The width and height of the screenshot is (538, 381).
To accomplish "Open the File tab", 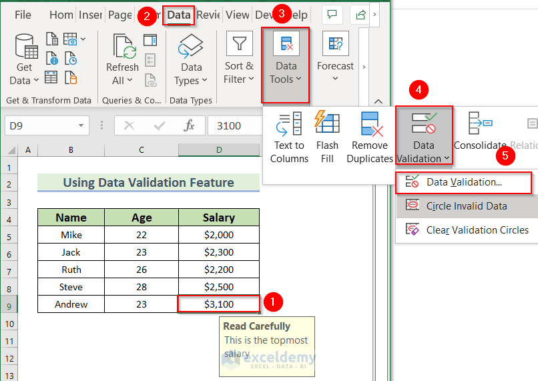I will pos(23,15).
